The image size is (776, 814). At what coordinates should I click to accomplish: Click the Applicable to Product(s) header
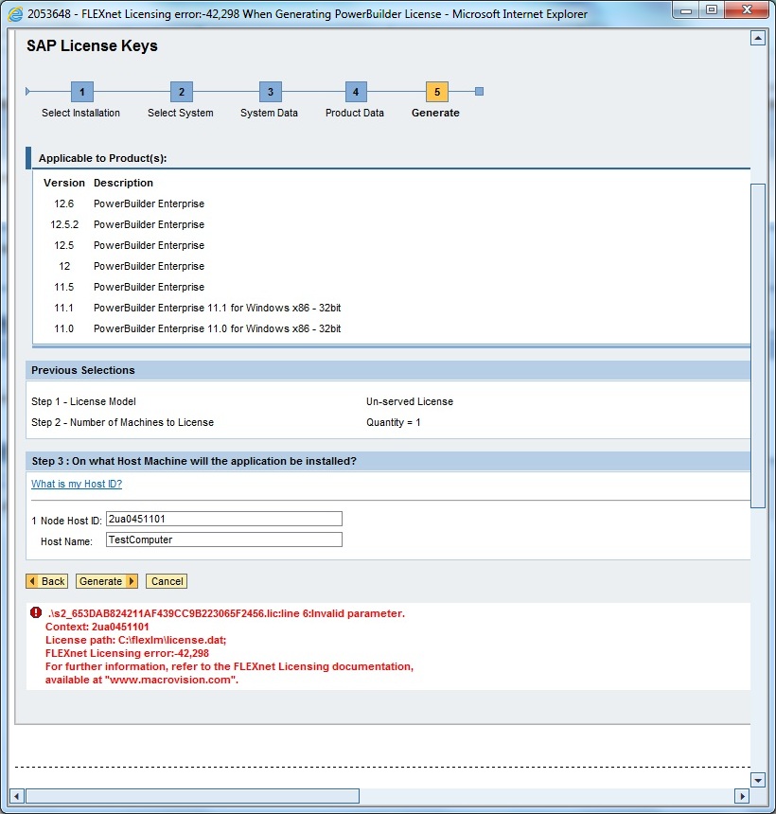point(102,158)
